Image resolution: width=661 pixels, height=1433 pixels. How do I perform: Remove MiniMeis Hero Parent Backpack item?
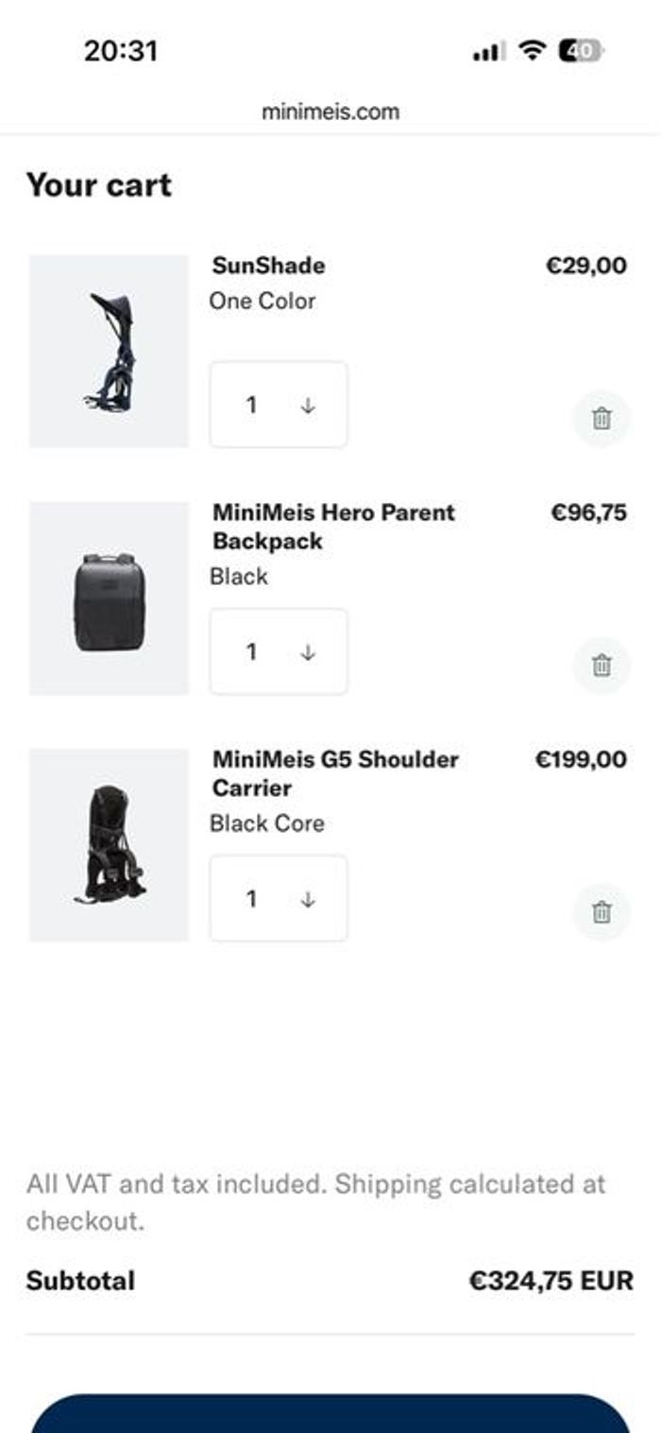pos(602,665)
